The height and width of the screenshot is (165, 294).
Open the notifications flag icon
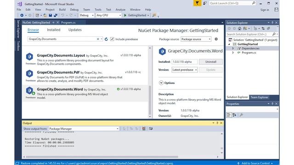pos(197,3)
